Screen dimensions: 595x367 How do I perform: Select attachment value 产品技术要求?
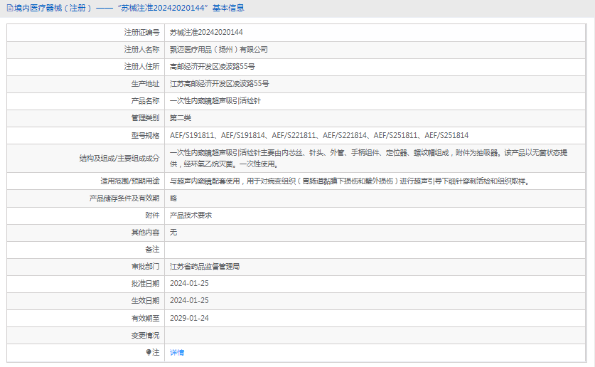pos(191,216)
